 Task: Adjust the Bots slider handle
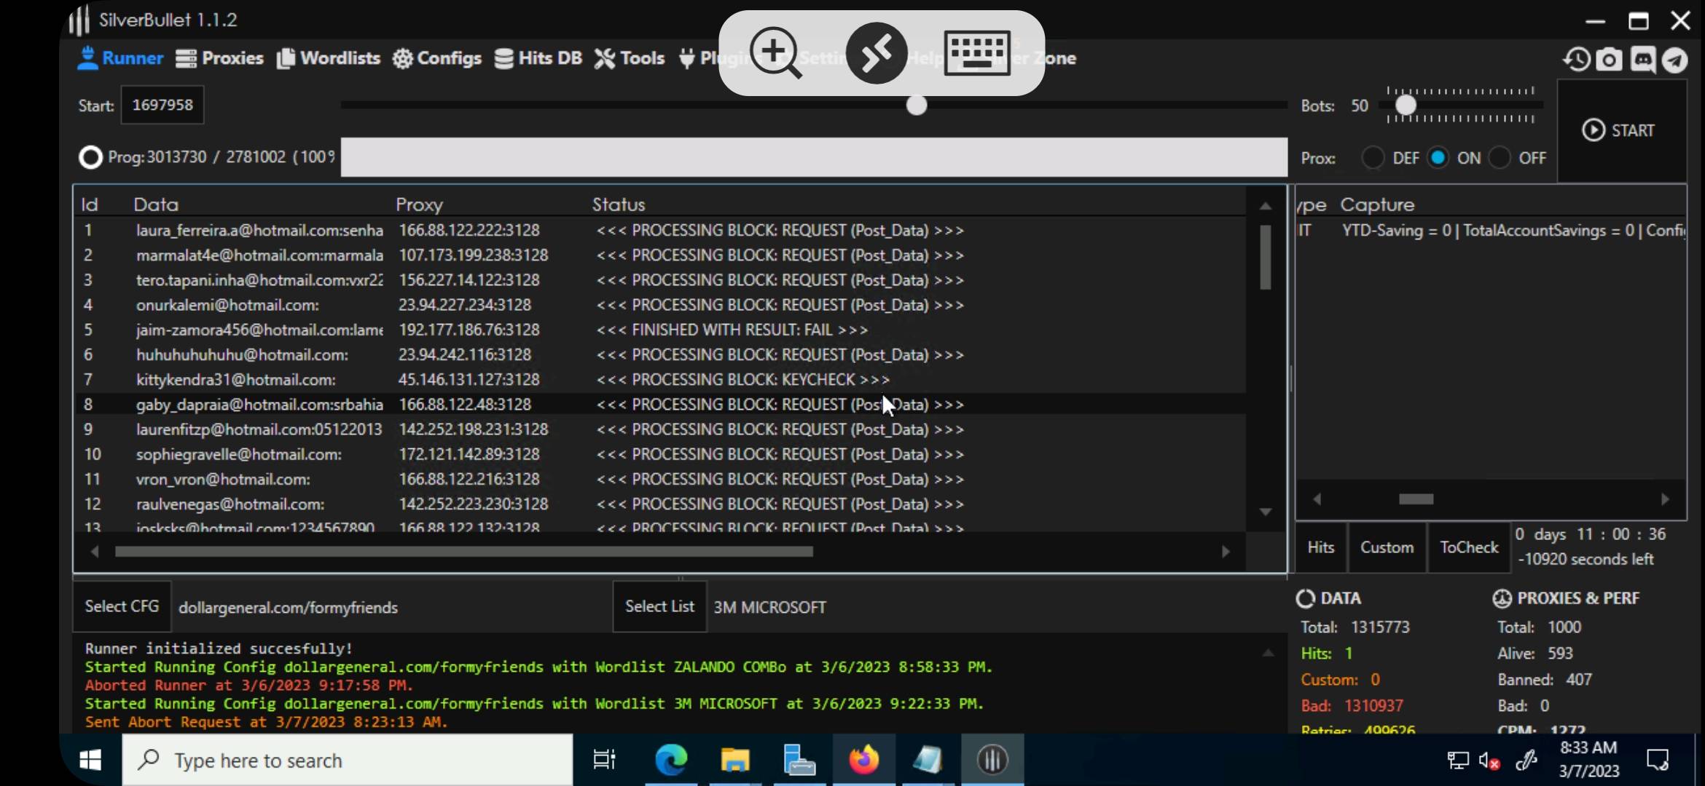(x=1406, y=106)
